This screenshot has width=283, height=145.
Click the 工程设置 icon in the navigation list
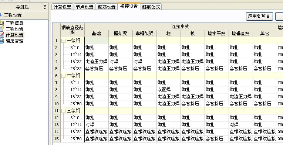coord(1,29)
